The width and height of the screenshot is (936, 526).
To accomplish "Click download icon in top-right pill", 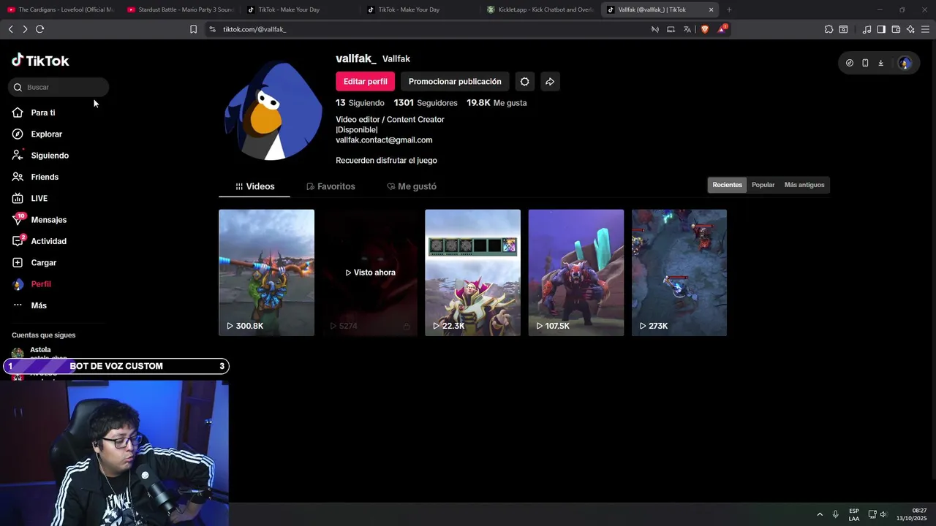I will pyautogui.click(x=880, y=63).
